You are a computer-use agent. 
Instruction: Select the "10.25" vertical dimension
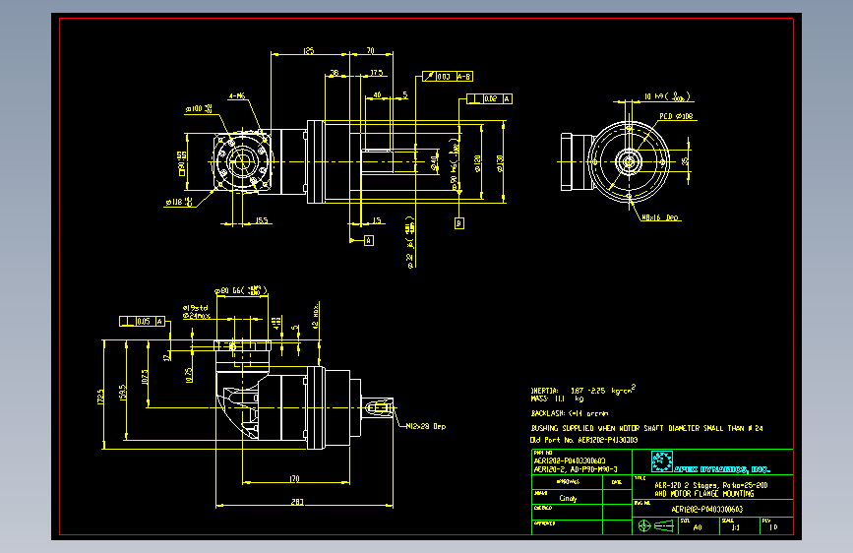click(189, 375)
